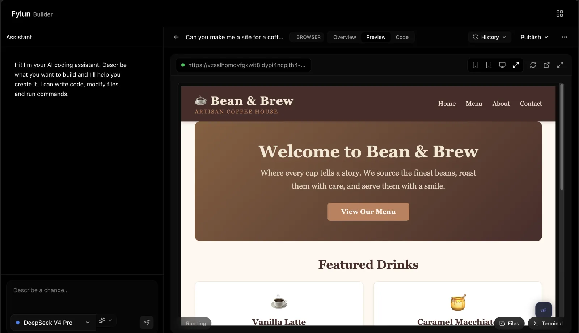Click the back arrow beside the project title
The width and height of the screenshot is (579, 333).
(x=176, y=37)
